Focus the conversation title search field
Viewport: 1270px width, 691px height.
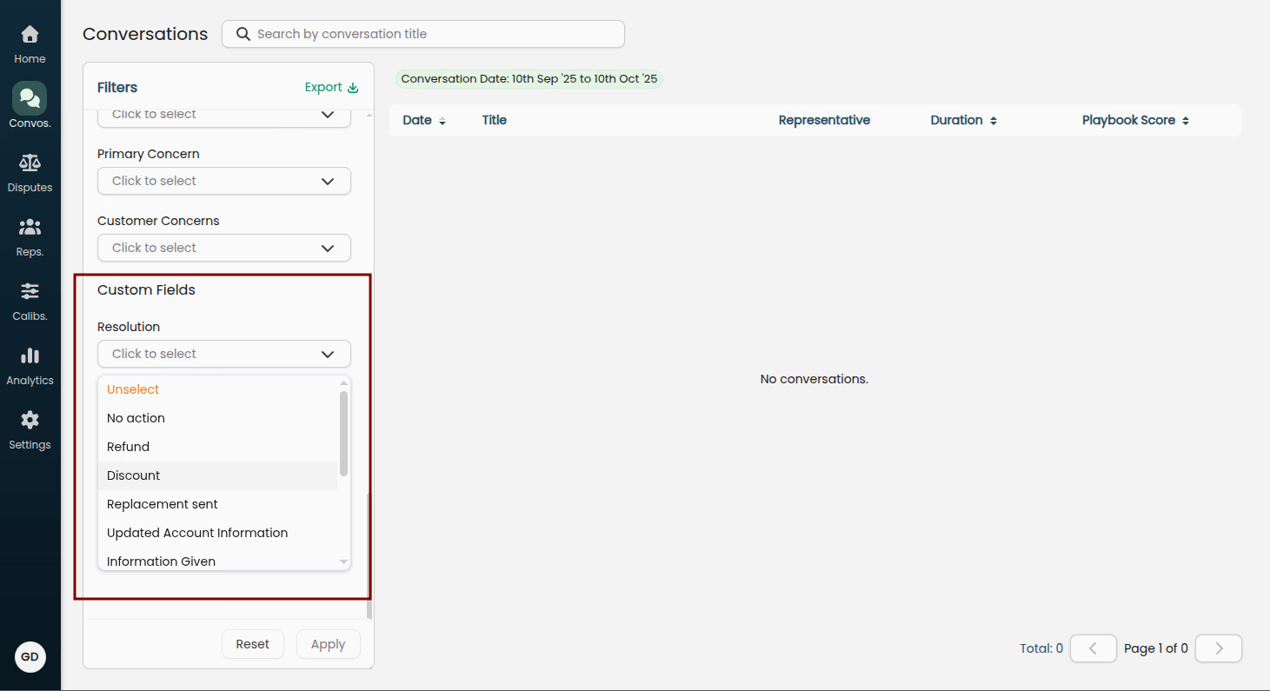[x=435, y=34]
